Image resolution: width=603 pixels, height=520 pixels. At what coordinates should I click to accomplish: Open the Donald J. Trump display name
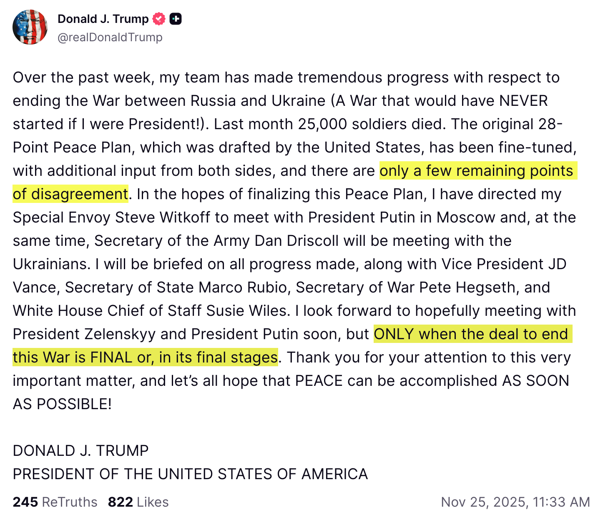103,19
